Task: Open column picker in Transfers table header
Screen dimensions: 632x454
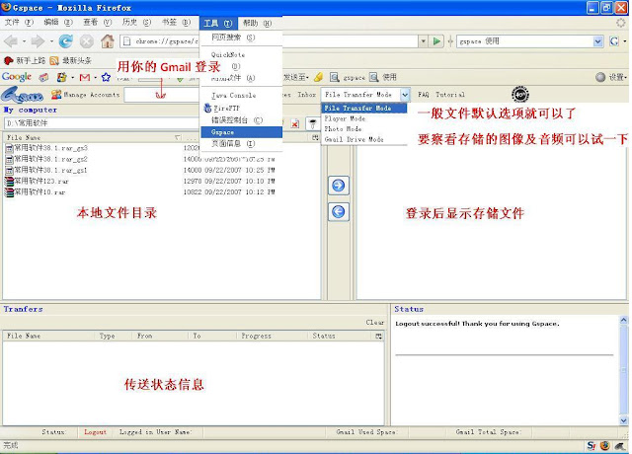Action: point(378,336)
